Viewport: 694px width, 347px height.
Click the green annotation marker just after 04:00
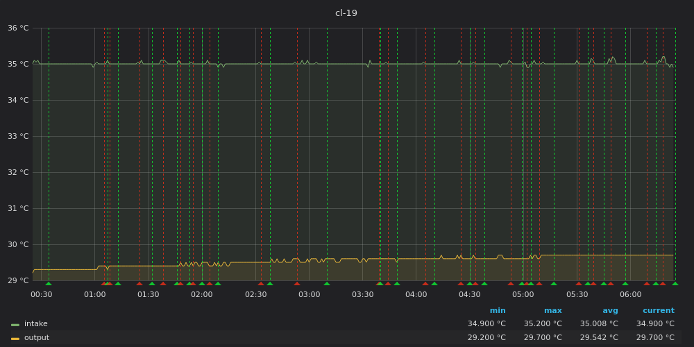434,283
